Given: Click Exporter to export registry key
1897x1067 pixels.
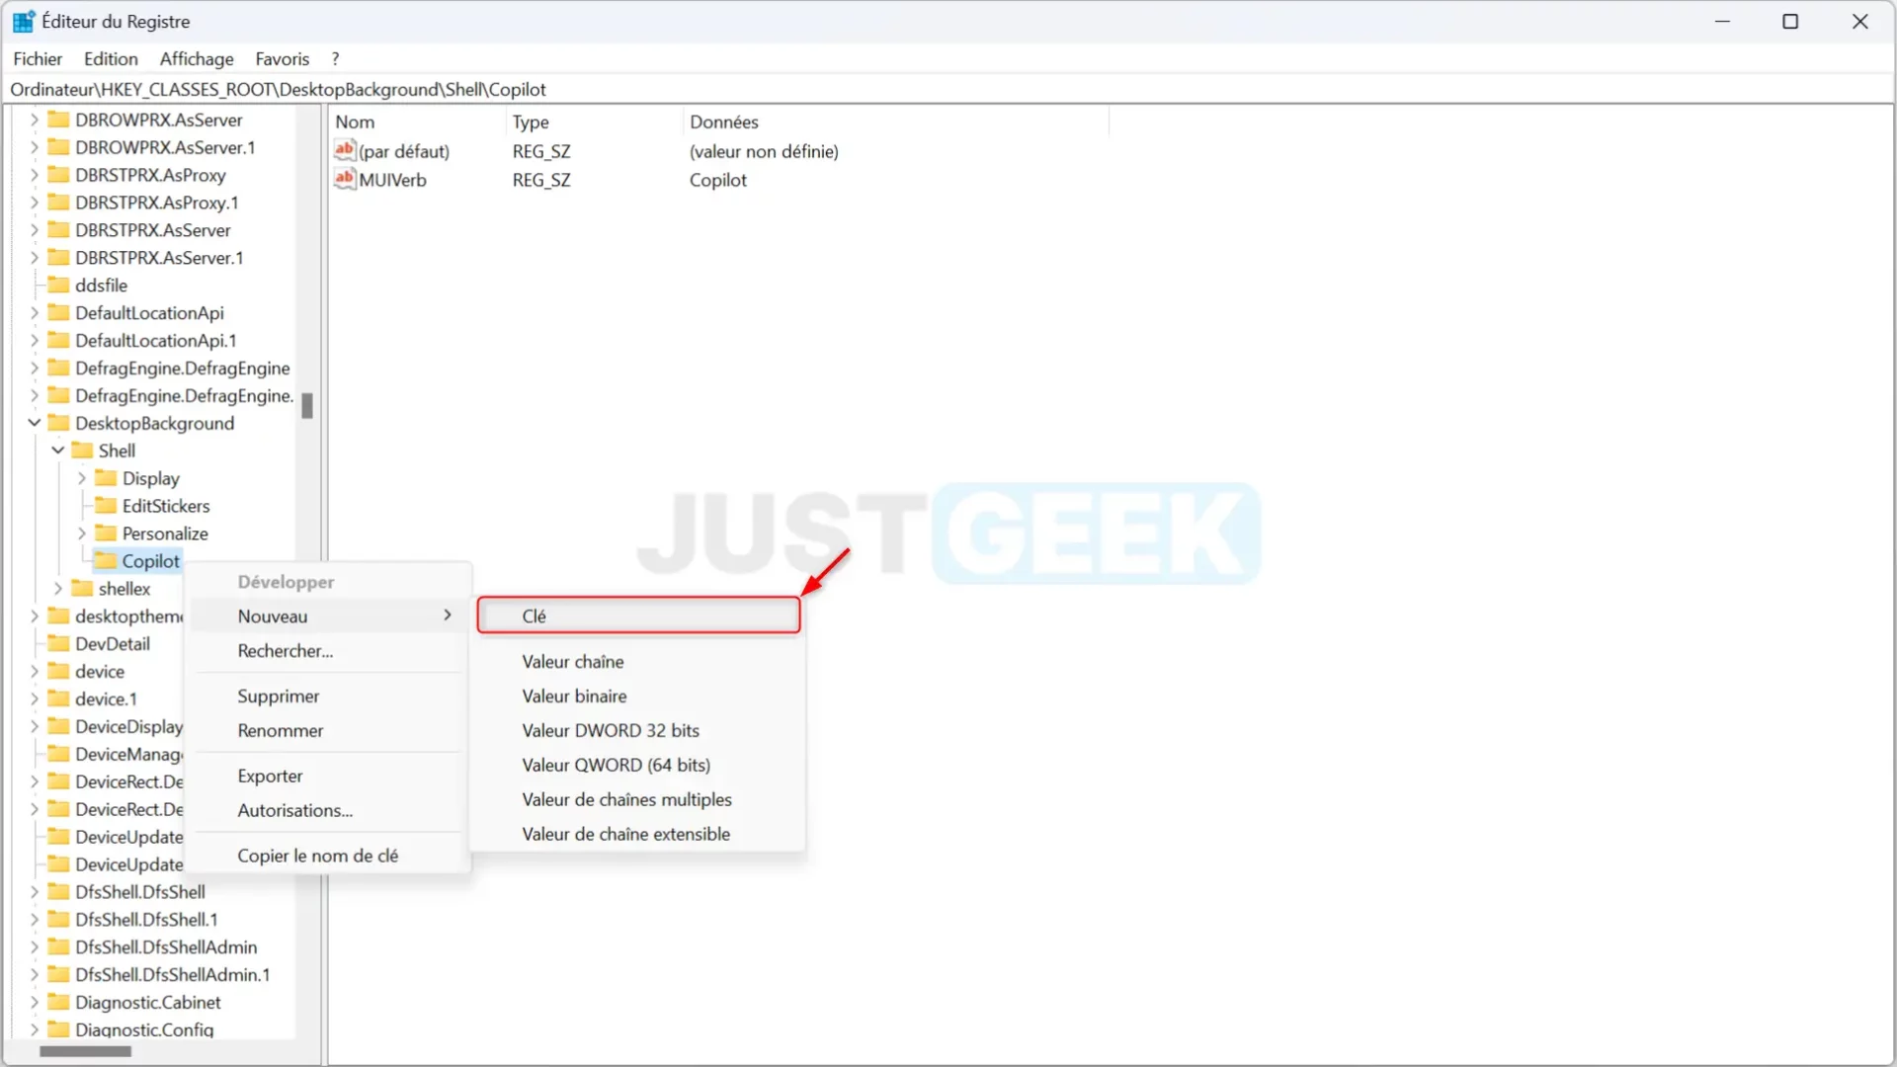Looking at the screenshot, I should point(270,776).
